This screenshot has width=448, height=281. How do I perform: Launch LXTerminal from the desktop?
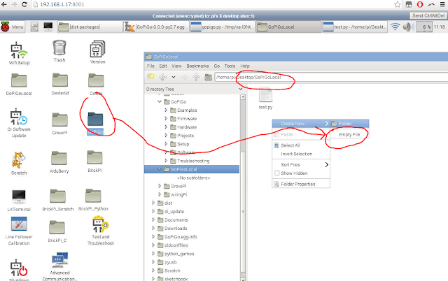coord(19,200)
